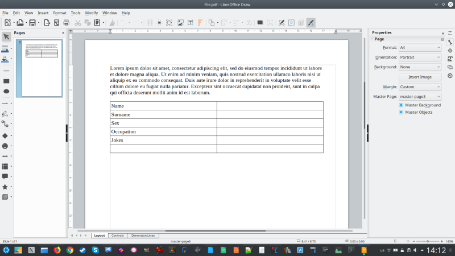This screenshot has width=455, height=256.
Task: Choose the Insert Line tool
Action: [x=6, y=71]
